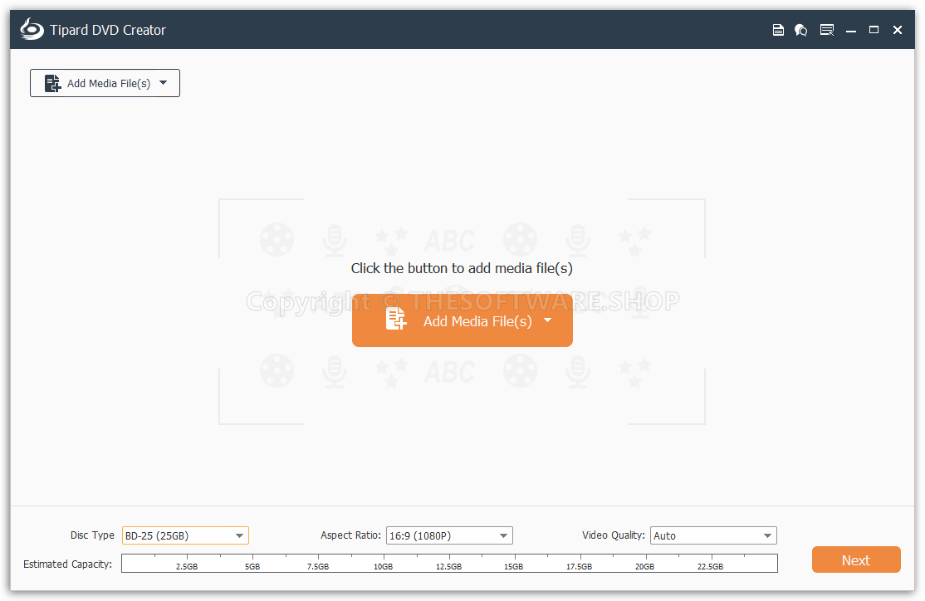Click the orange Next button
Viewport: 925px width, 601px height.
click(856, 559)
